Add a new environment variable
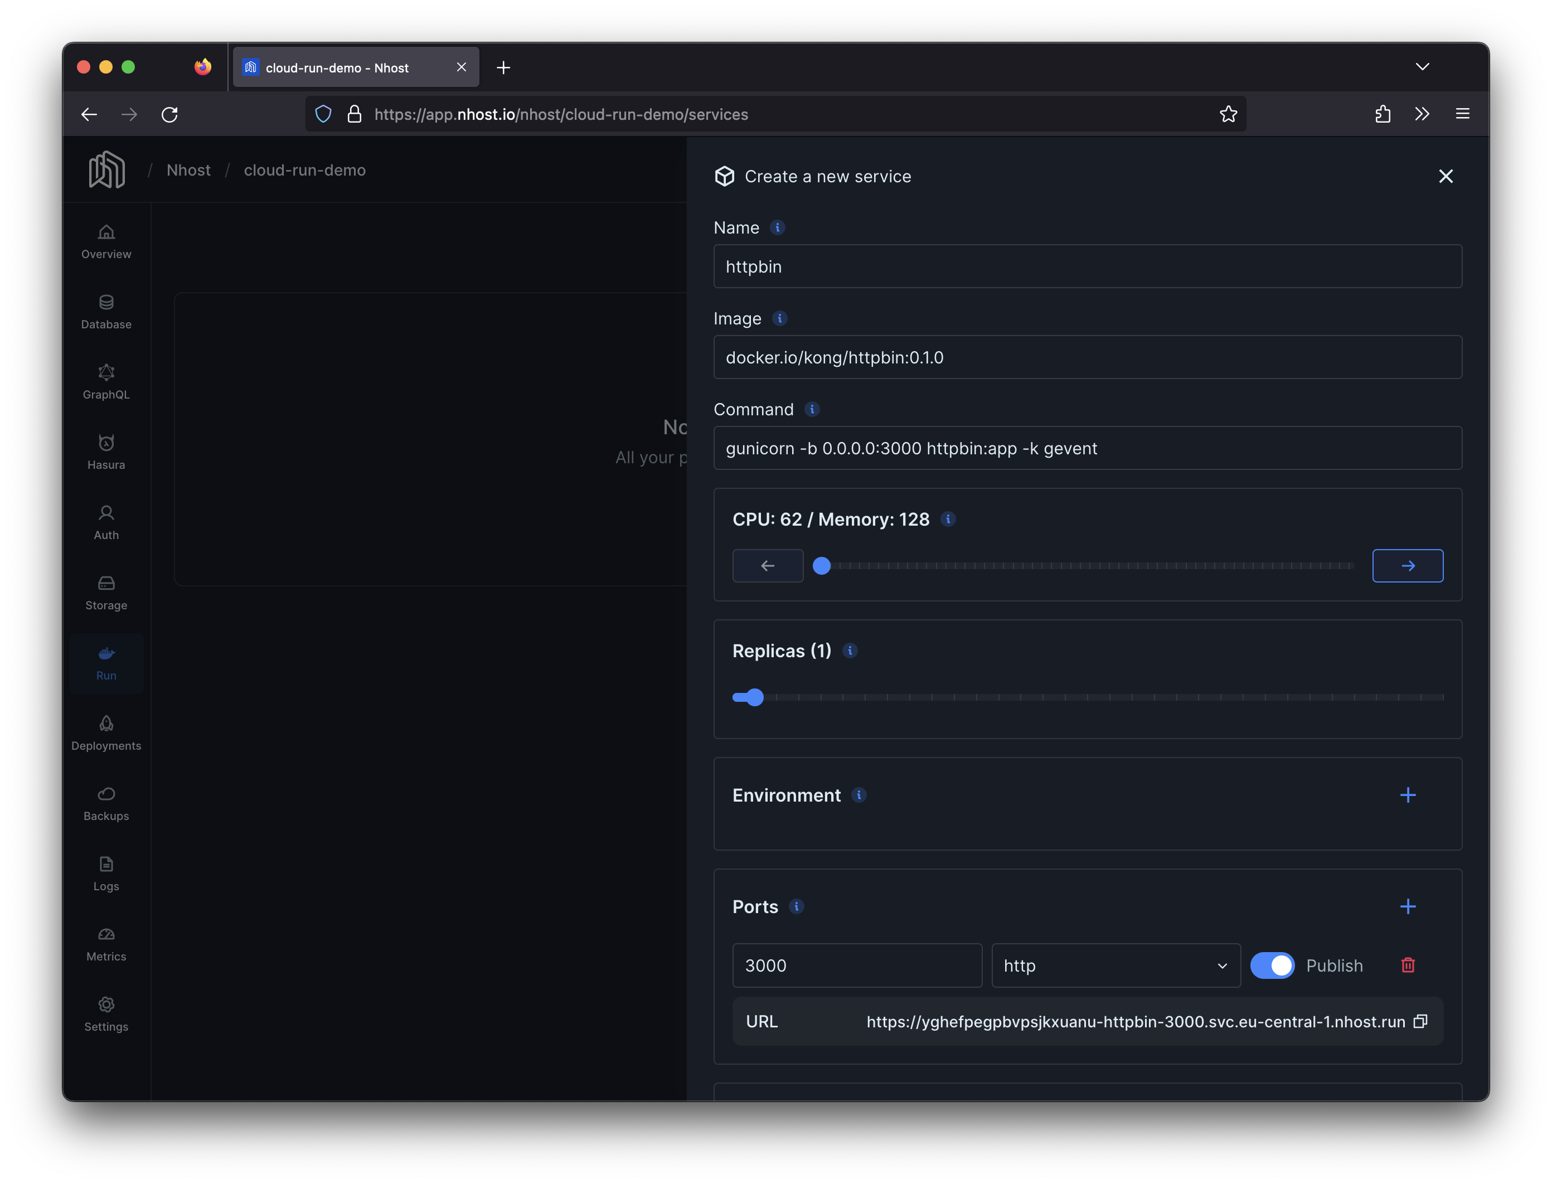 [x=1408, y=795]
